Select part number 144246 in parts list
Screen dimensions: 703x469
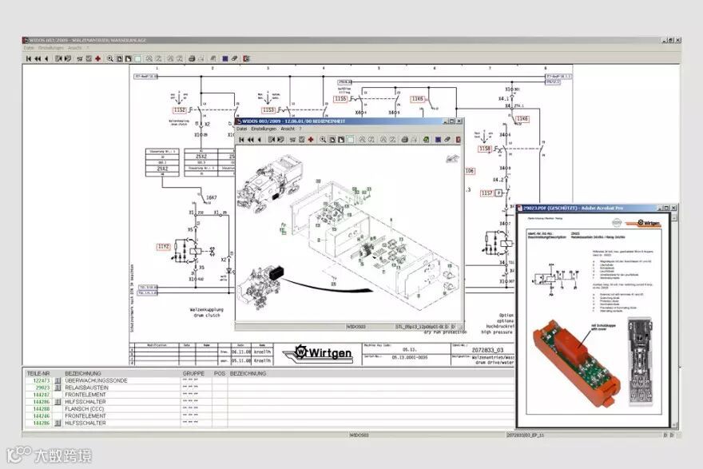click(x=42, y=416)
